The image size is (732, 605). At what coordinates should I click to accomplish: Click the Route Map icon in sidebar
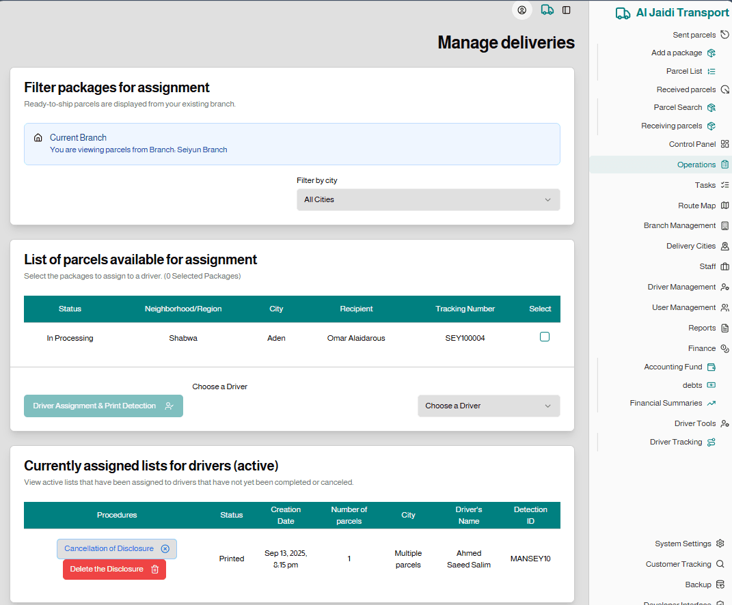[x=725, y=206]
